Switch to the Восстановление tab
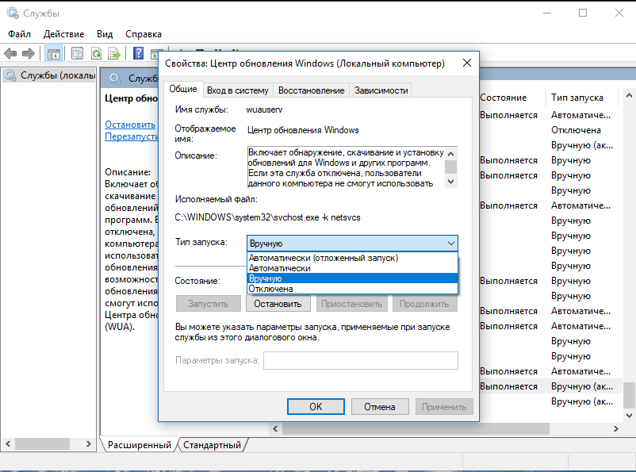The image size is (636, 472). pyautogui.click(x=311, y=90)
